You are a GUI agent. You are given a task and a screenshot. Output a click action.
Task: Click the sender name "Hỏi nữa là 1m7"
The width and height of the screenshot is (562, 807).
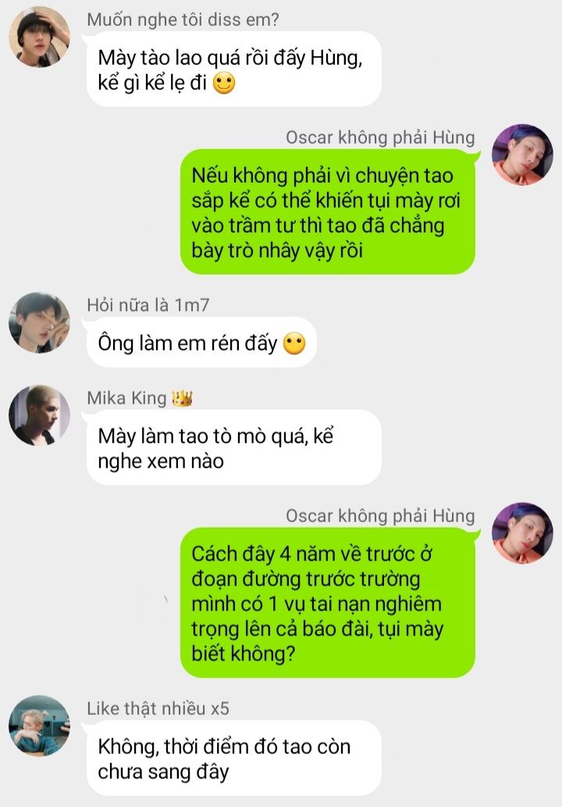coord(148,305)
